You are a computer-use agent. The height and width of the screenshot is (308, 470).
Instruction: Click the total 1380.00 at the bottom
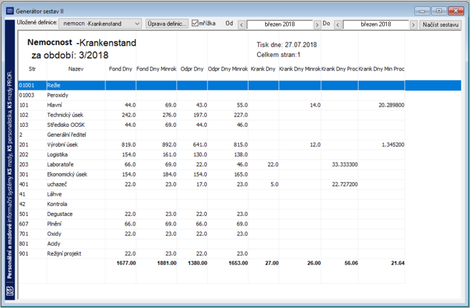pyautogui.click(x=197, y=263)
